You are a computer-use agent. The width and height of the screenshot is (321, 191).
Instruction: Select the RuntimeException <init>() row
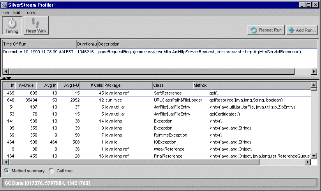tap(157, 135)
